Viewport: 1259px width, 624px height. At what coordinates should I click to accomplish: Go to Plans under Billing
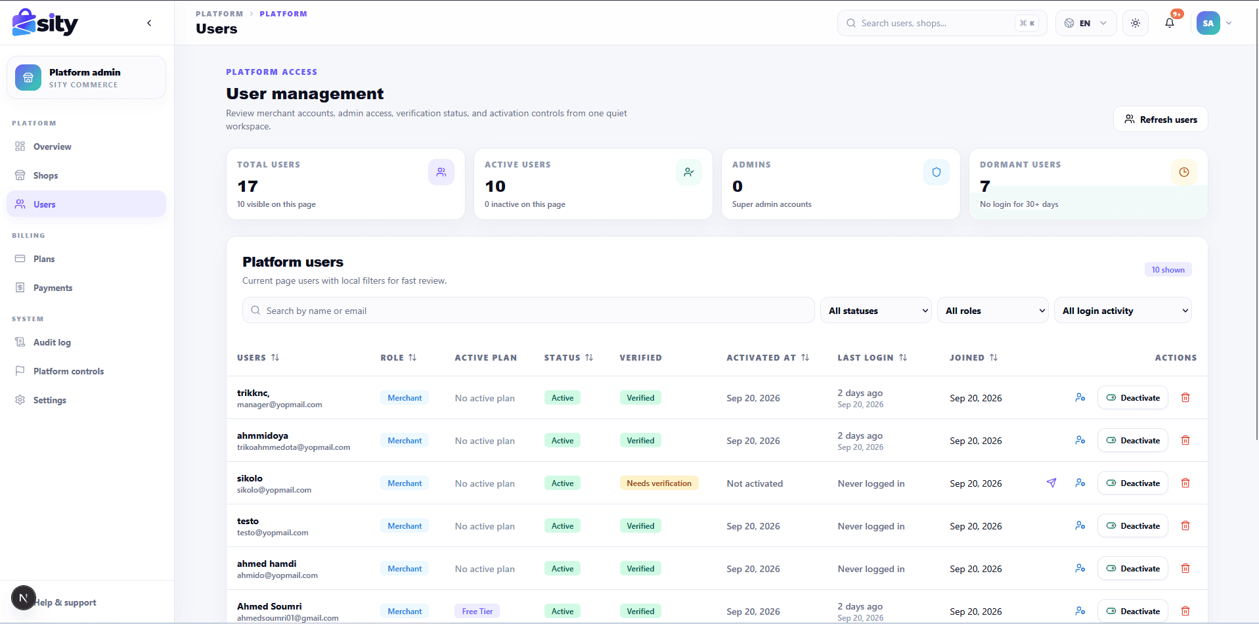86,259
